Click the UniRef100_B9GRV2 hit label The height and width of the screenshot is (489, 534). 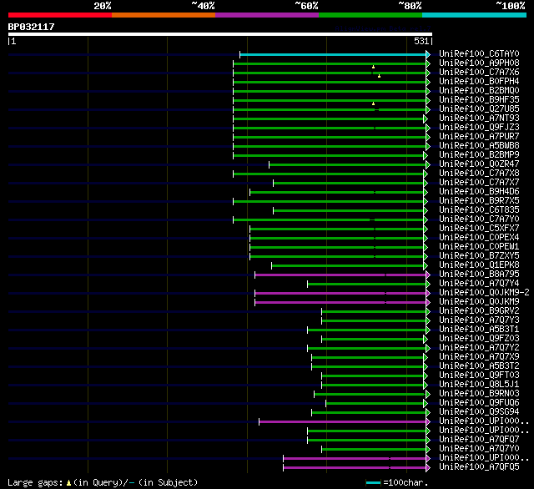[479, 311]
